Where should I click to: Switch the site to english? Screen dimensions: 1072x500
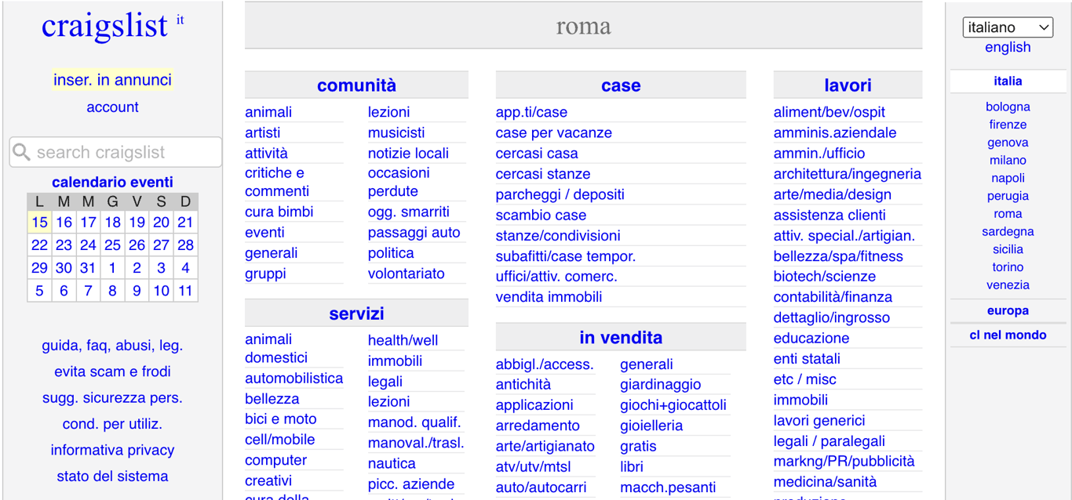coord(1008,47)
